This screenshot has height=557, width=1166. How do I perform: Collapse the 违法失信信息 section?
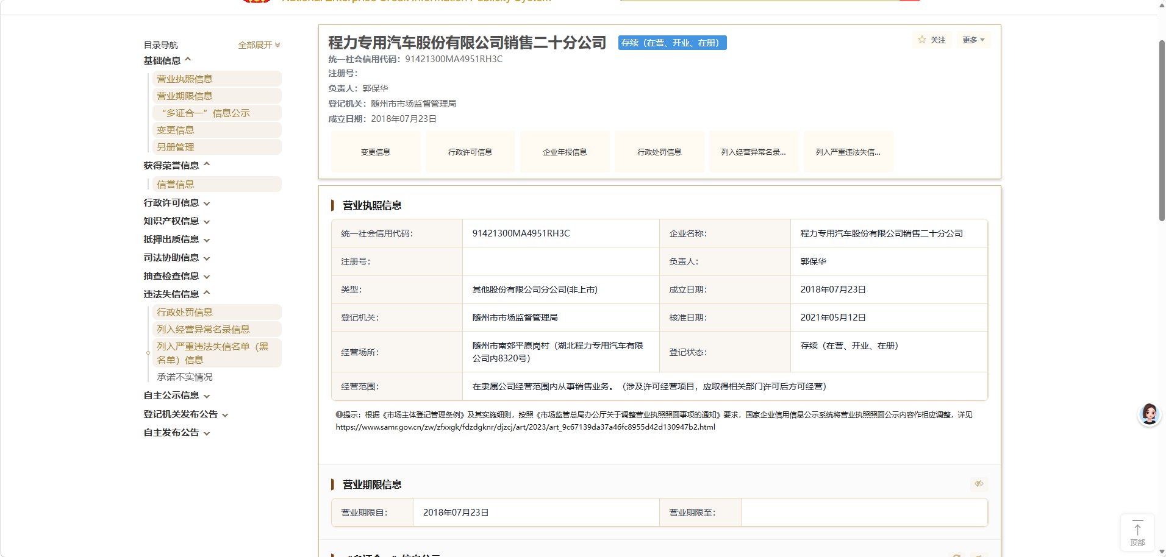click(x=177, y=294)
